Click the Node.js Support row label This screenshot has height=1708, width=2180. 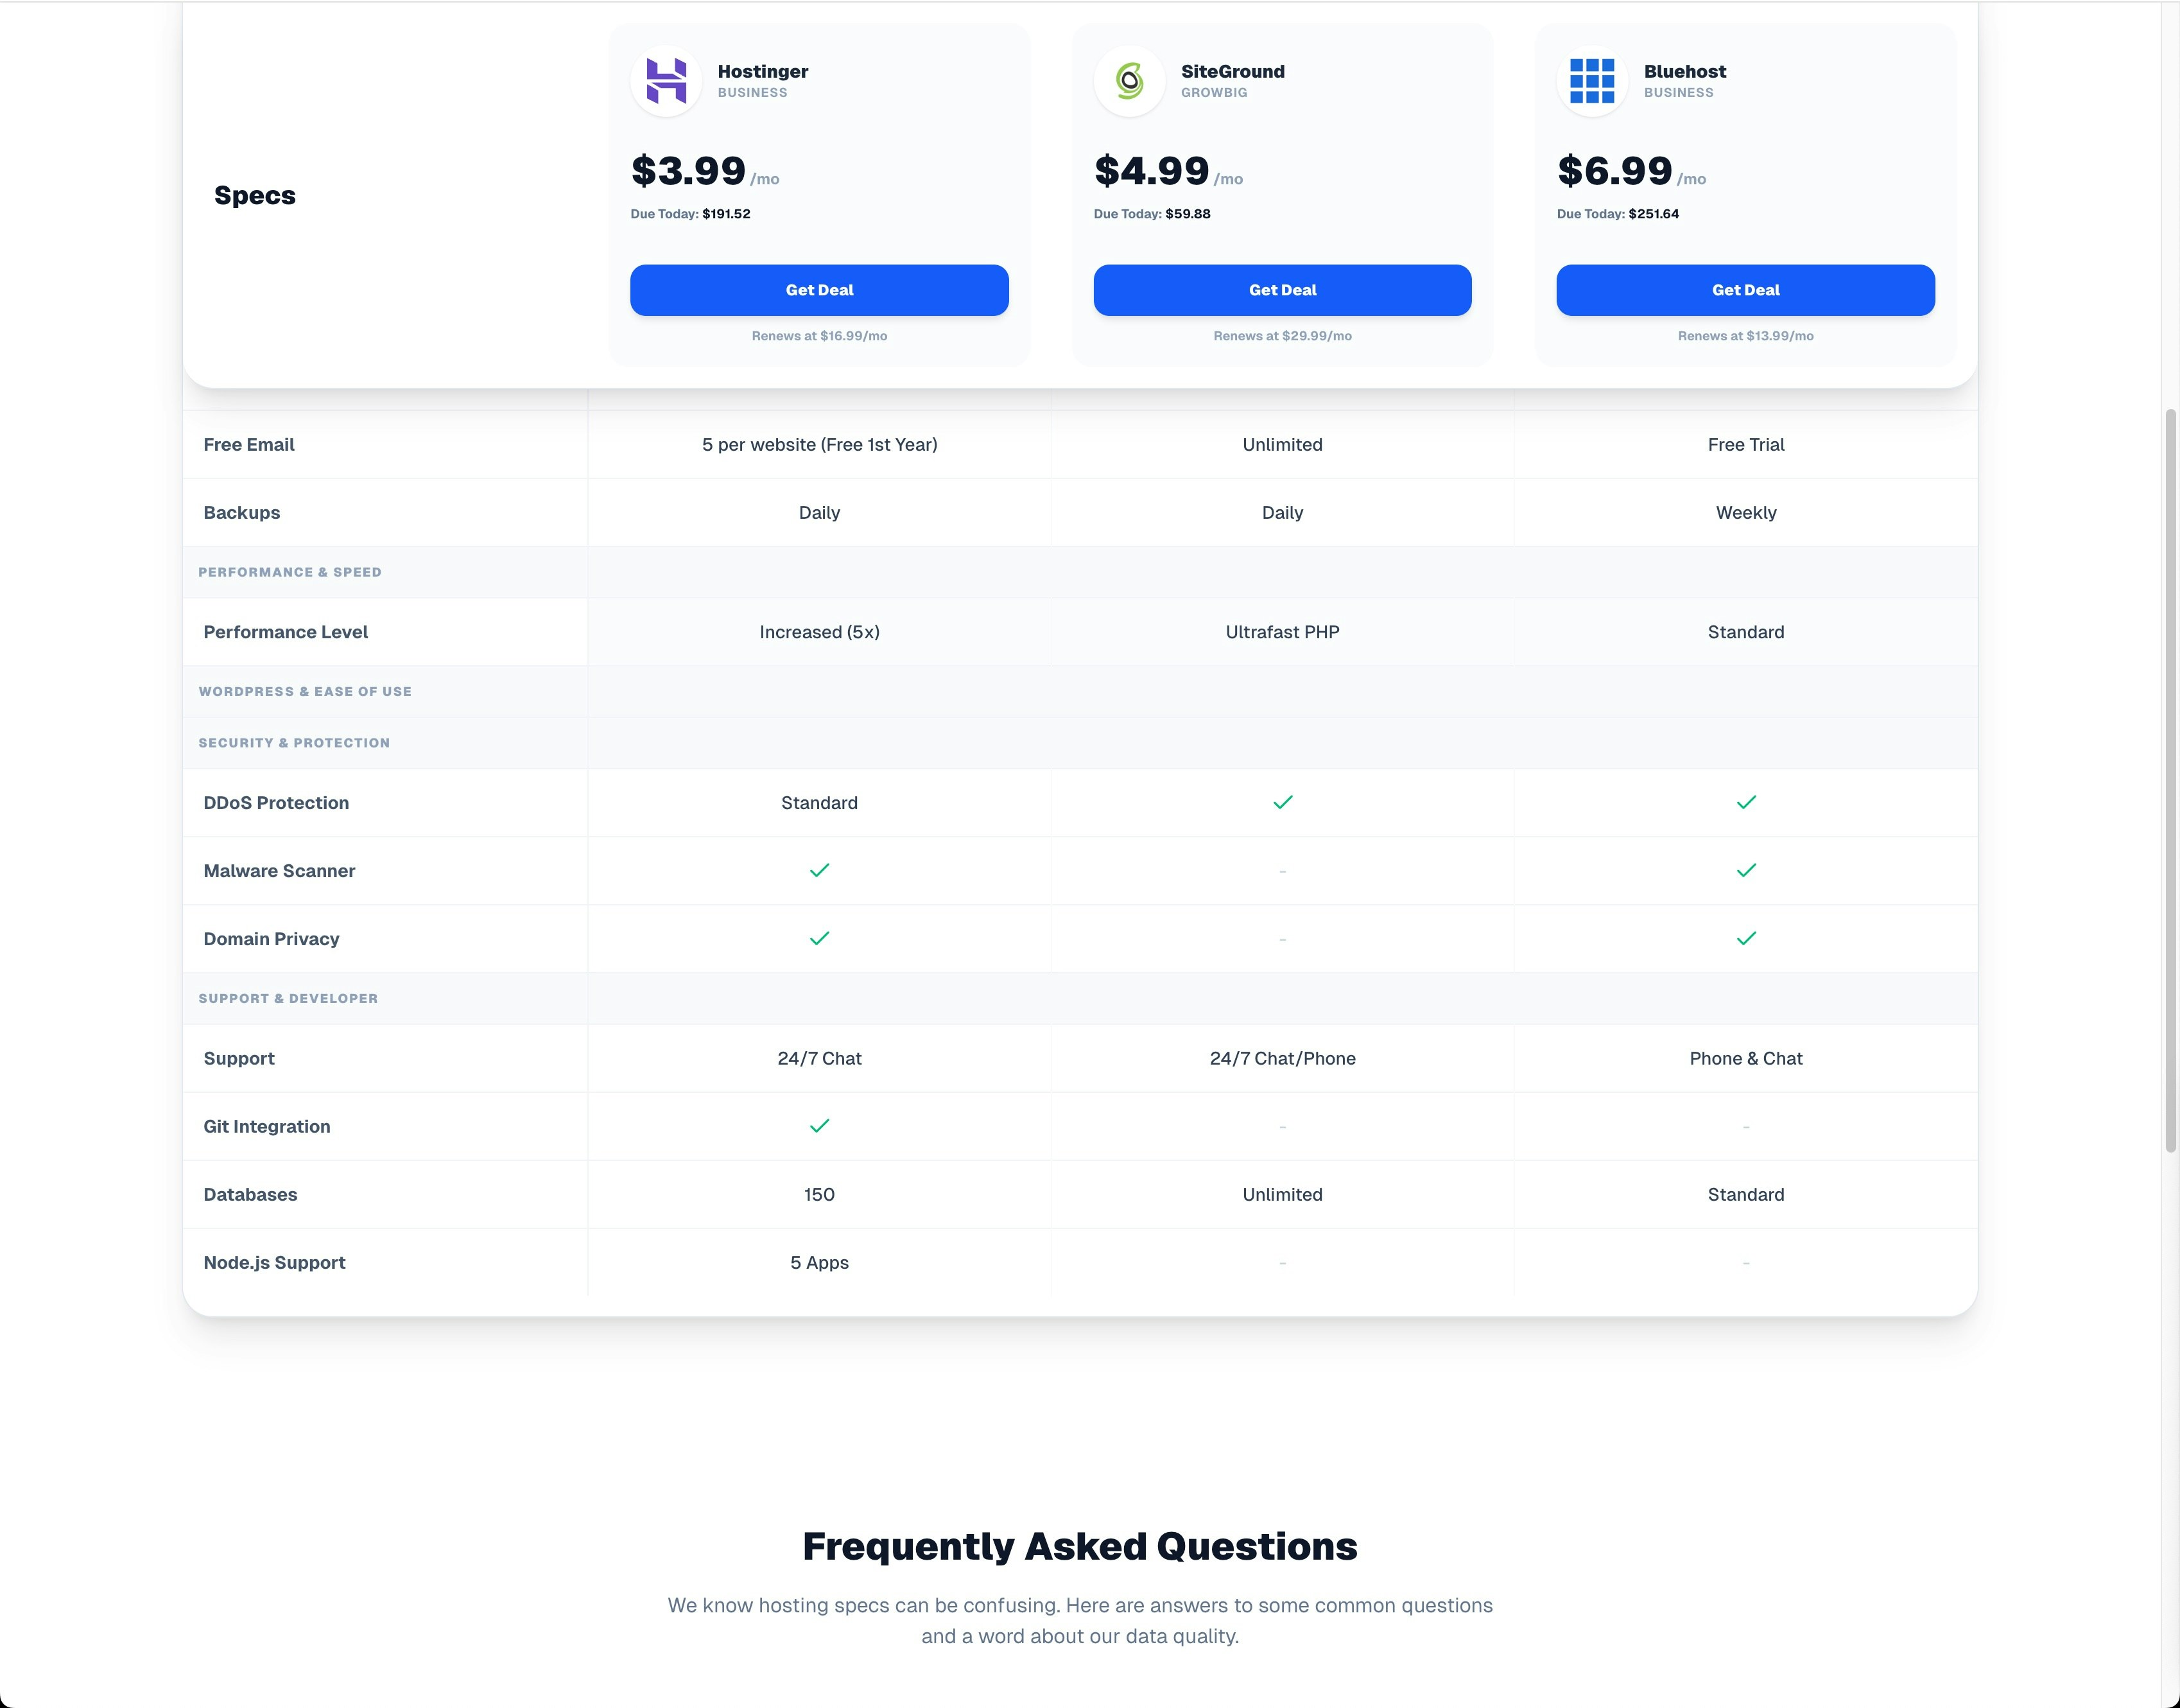coord(274,1262)
